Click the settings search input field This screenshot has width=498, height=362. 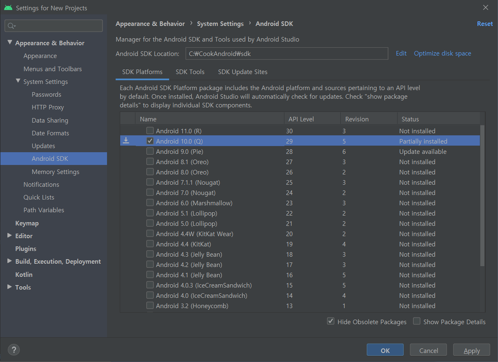54,26
